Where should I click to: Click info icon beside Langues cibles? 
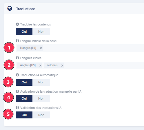tap(17, 58)
